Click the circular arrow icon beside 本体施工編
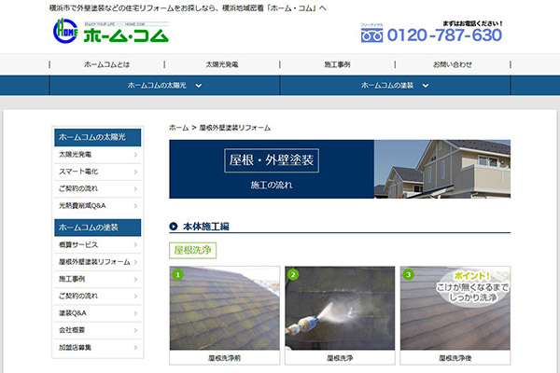This screenshot has height=373, width=560. [x=174, y=227]
